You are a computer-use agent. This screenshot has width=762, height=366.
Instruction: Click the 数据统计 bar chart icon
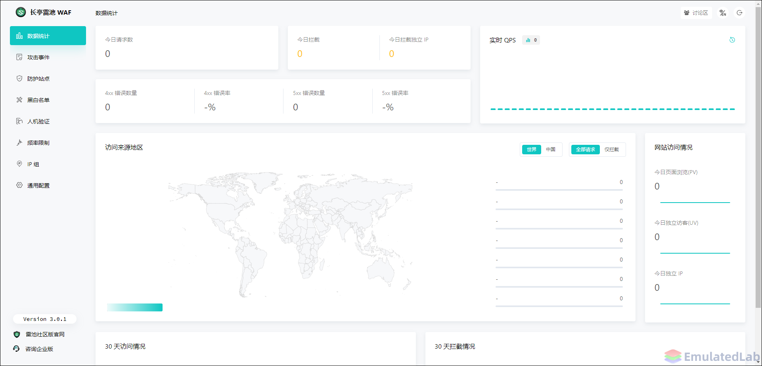coord(19,36)
